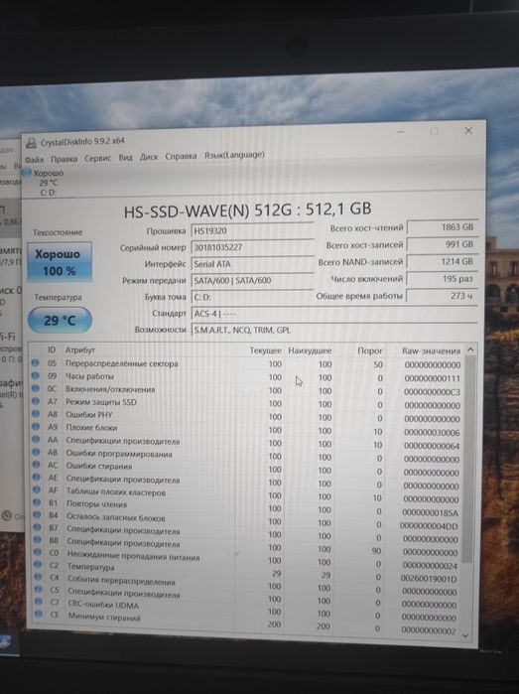
Task: Minimize the CrystalDiskInfo window
Action: point(401,132)
